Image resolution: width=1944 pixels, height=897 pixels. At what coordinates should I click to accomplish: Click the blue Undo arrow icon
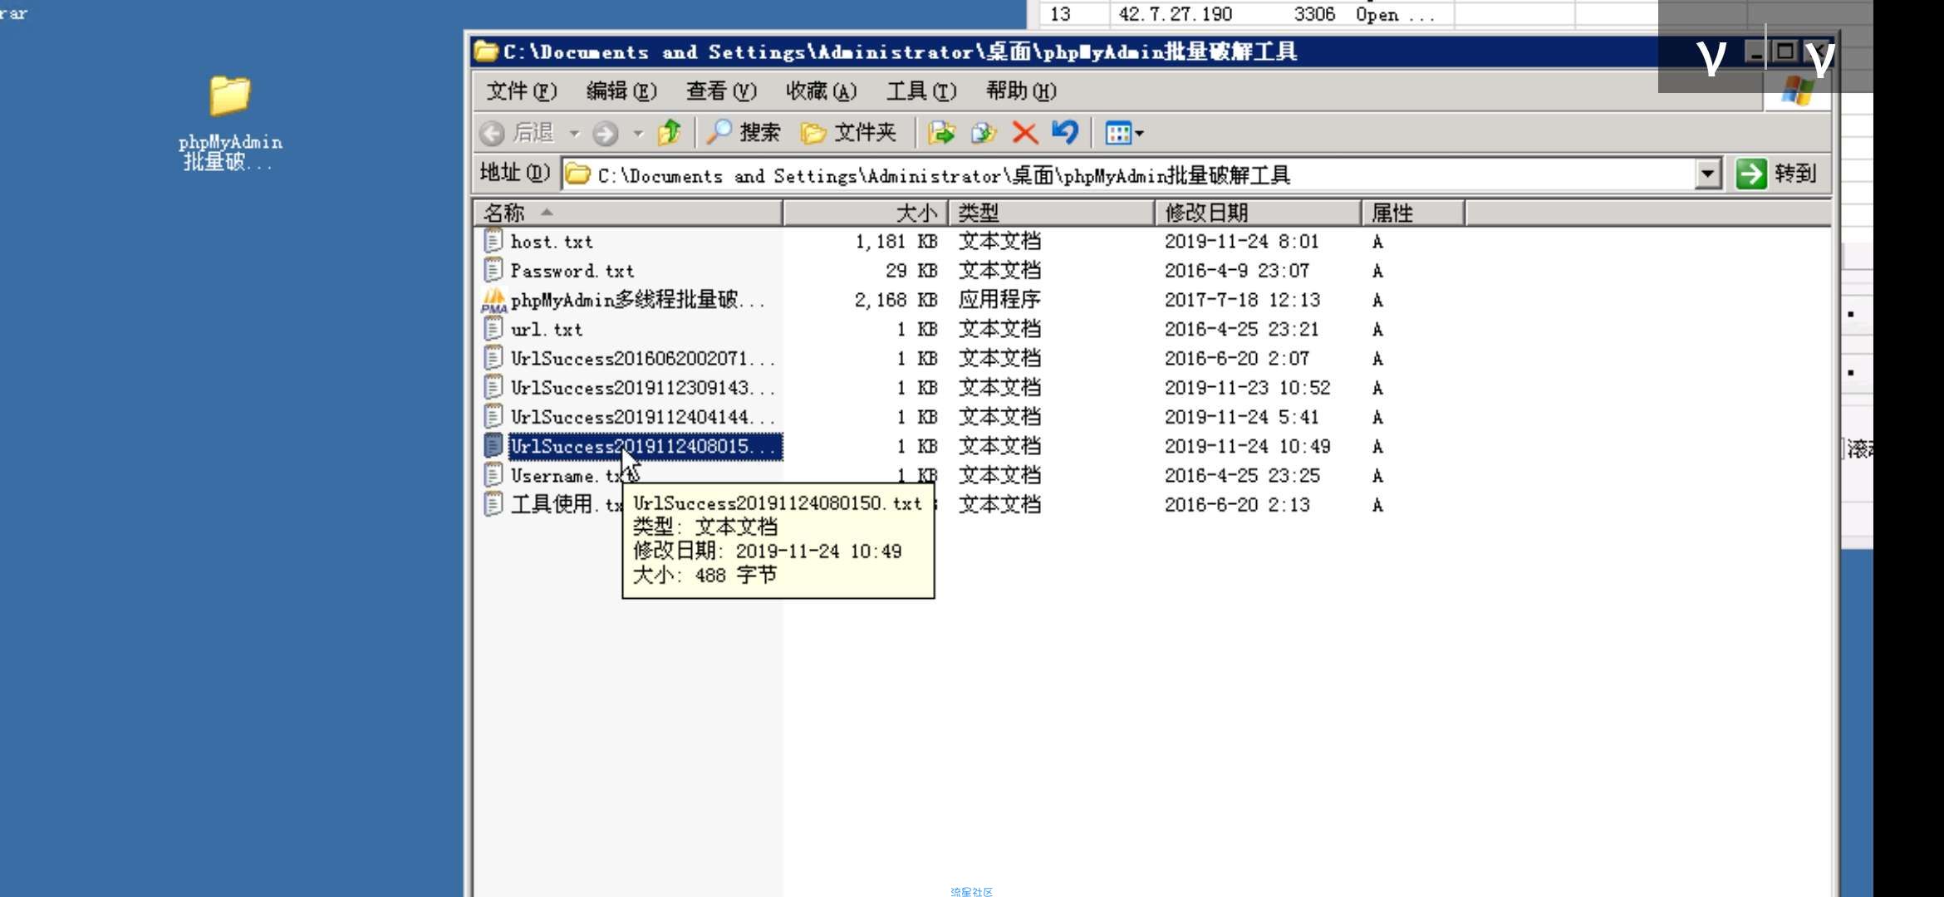[1065, 132]
